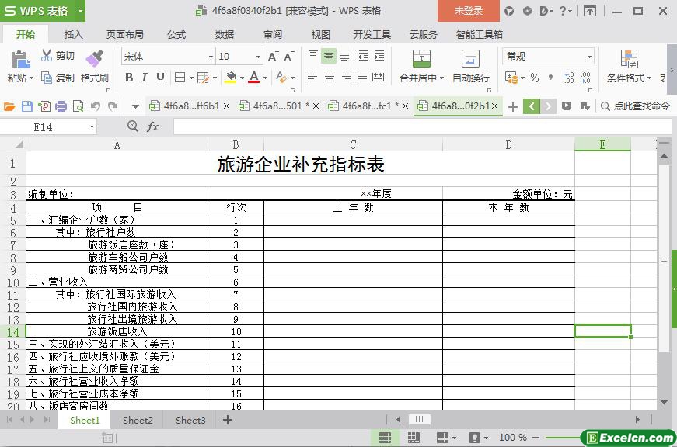Open Conditional Formatting (条件格式) icon
This screenshot has height=447, width=677.
[629, 59]
